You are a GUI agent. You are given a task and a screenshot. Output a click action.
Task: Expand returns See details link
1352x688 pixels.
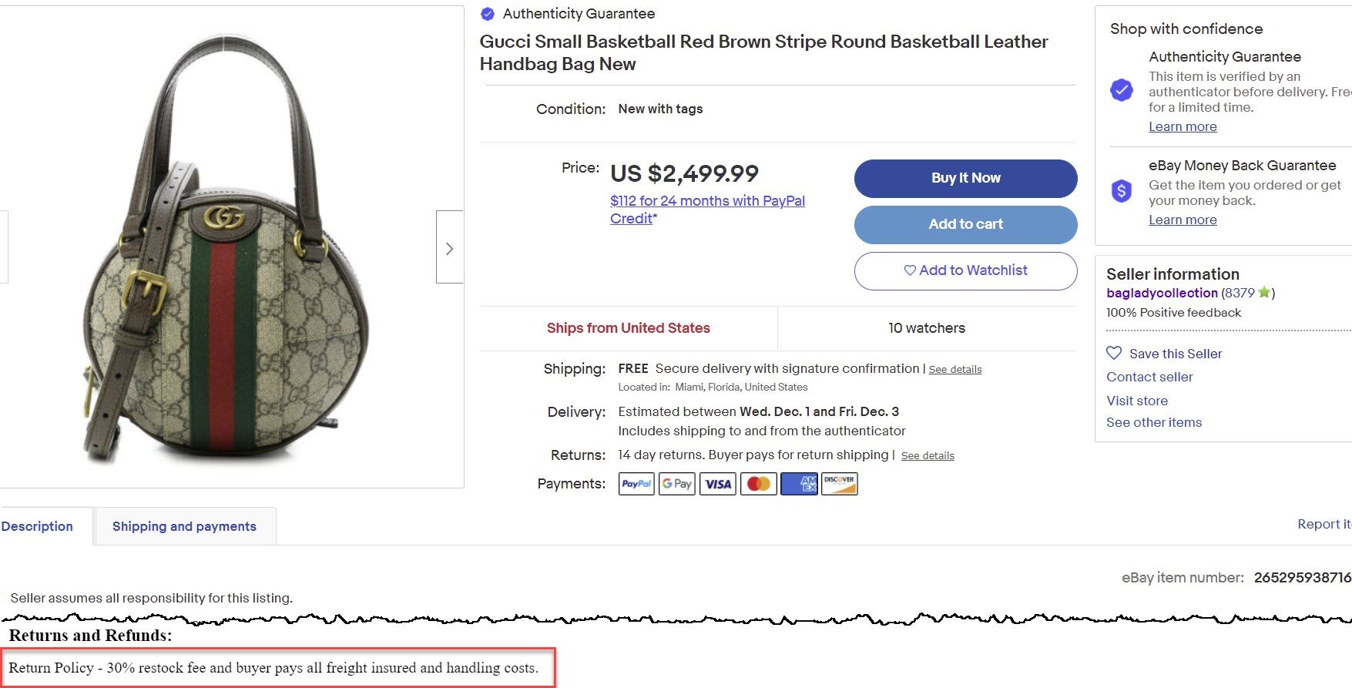tap(928, 456)
